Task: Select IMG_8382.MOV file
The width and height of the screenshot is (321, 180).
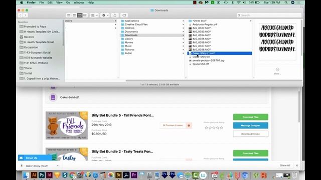Action: pyautogui.click(x=202, y=28)
